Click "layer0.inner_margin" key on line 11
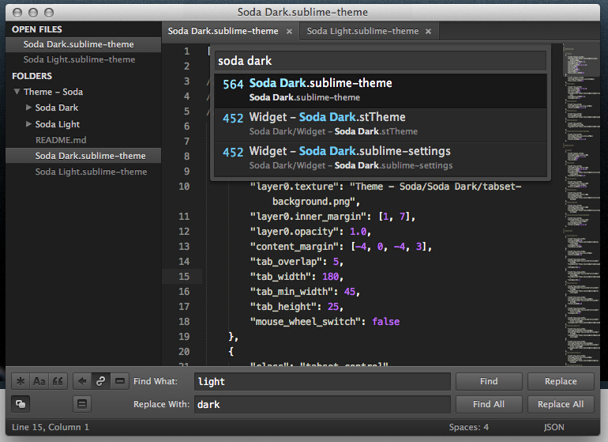 pyautogui.click(x=309, y=217)
